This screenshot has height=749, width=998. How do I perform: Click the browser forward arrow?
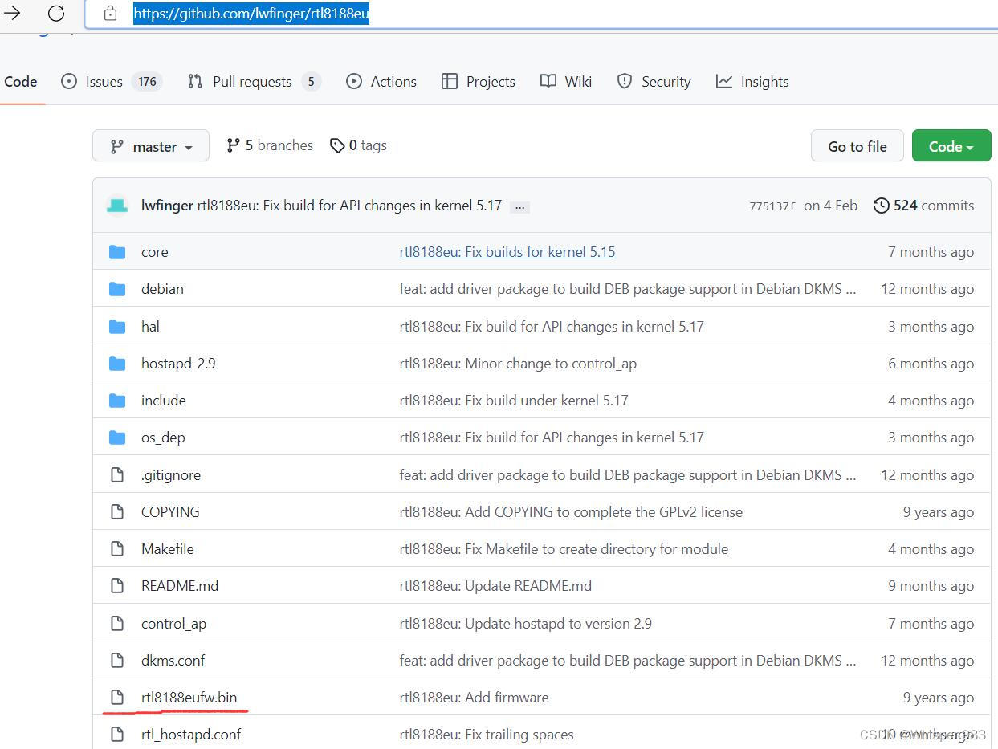click(x=12, y=13)
